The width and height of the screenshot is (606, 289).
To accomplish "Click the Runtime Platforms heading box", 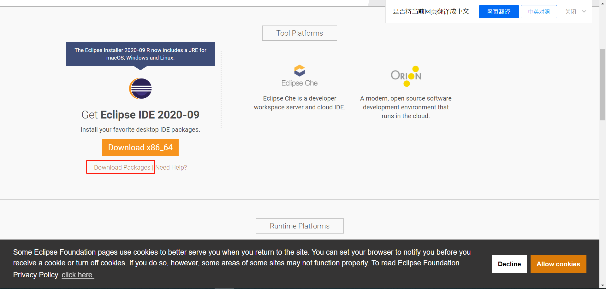I will click(x=300, y=226).
